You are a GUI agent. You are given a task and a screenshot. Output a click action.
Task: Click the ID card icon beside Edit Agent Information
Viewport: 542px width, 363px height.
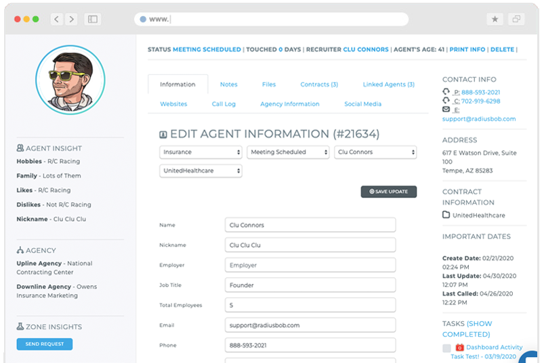pyautogui.click(x=163, y=135)
